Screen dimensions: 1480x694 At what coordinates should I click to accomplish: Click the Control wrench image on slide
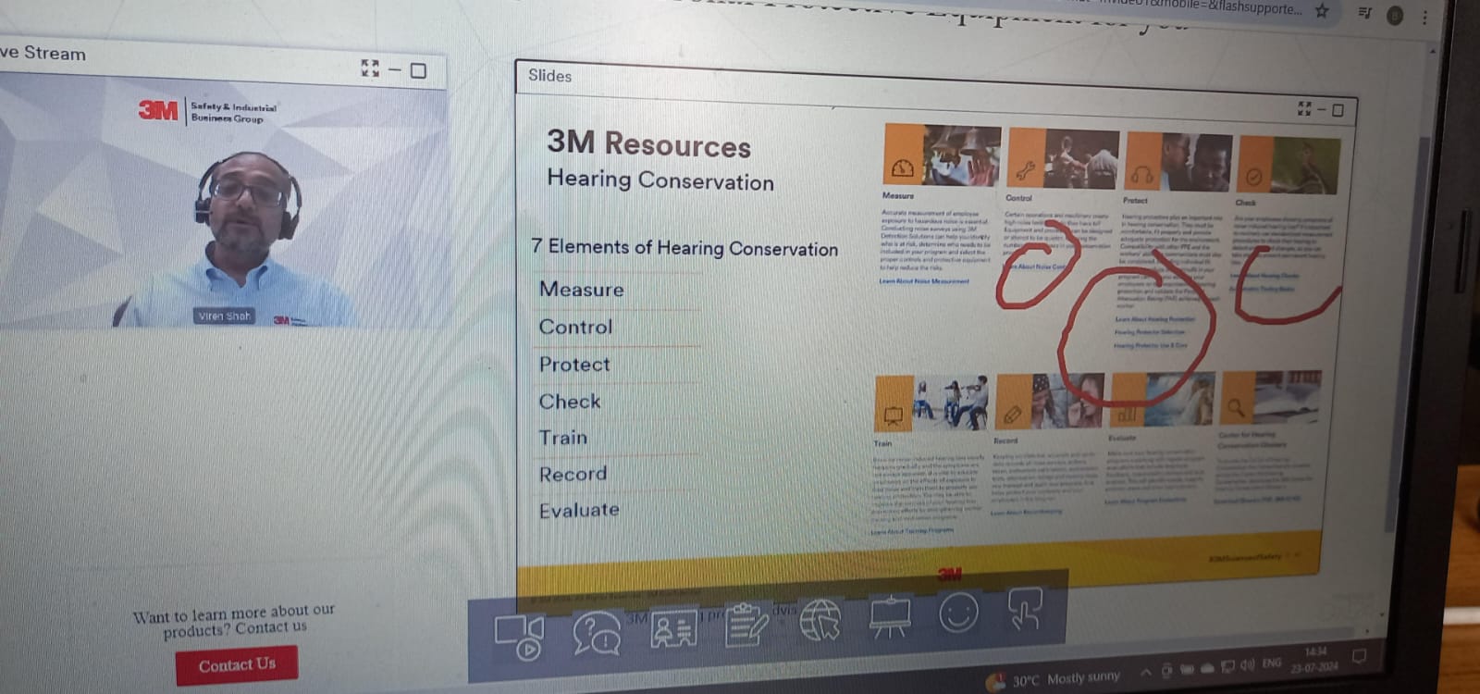point(1062,159)
